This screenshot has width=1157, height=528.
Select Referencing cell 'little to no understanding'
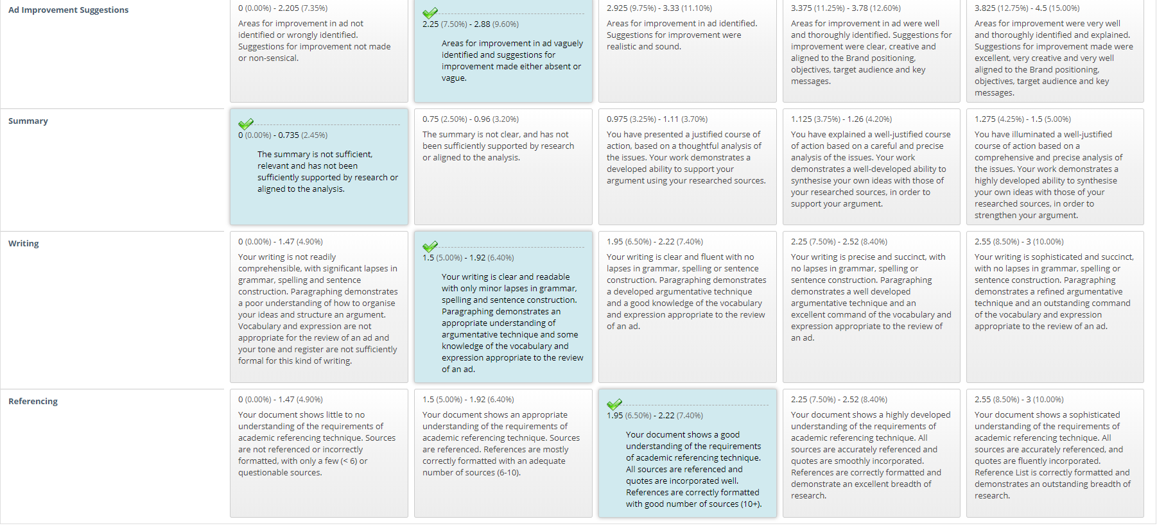(x=319, y=453)
